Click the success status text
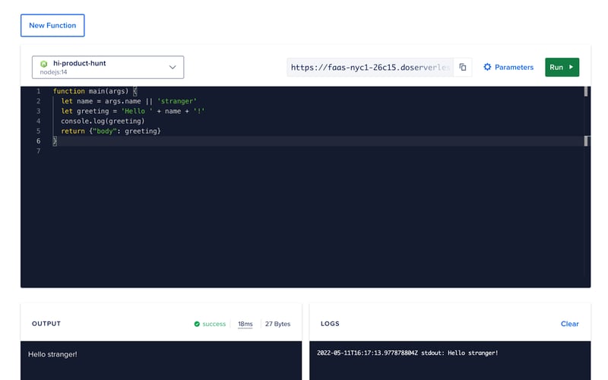Screen dimensions: 608x380 pos(214,324)
